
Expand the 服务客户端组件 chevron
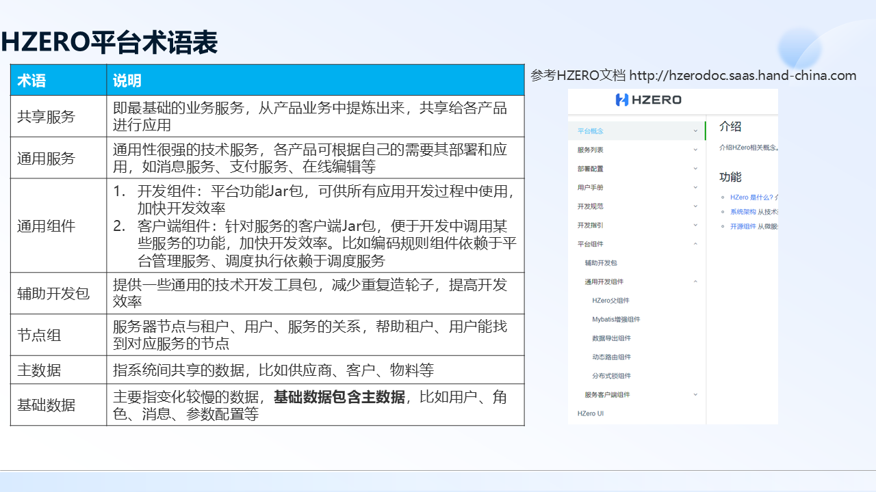point(696,394)
